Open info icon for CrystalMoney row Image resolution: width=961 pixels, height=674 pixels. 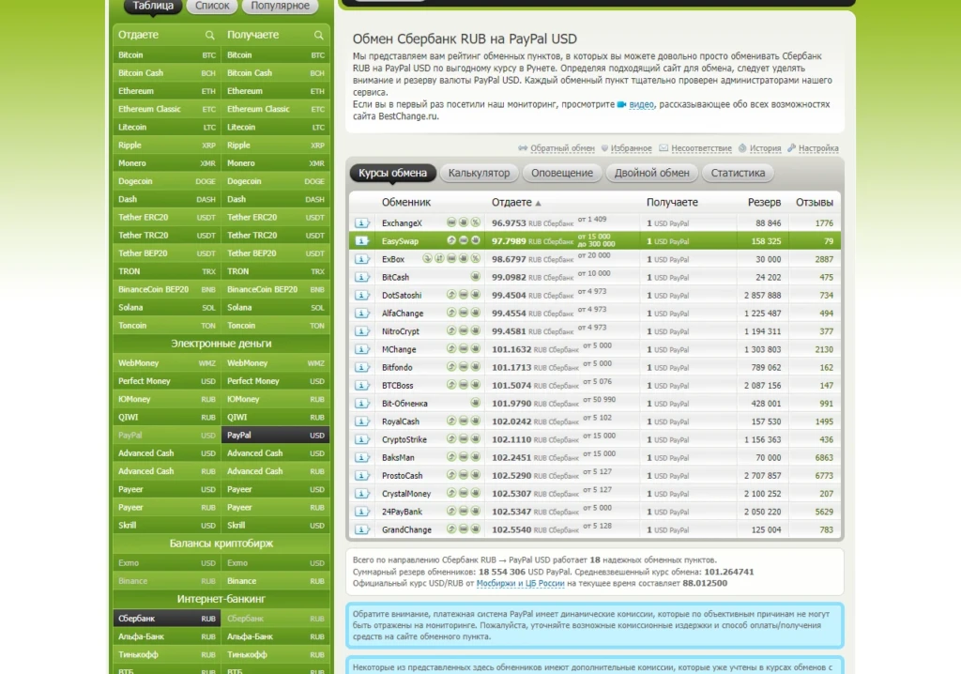361,494
